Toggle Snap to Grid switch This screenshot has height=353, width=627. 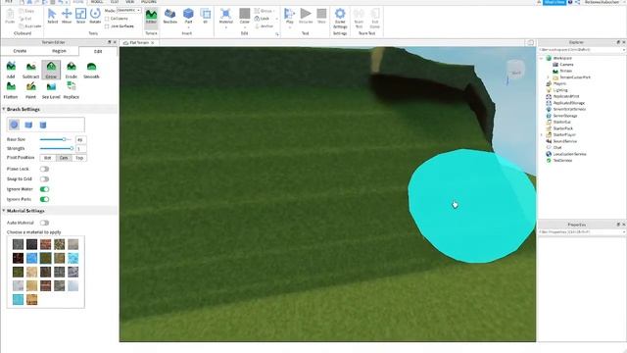pyautogui.click(x=44, y=178)
